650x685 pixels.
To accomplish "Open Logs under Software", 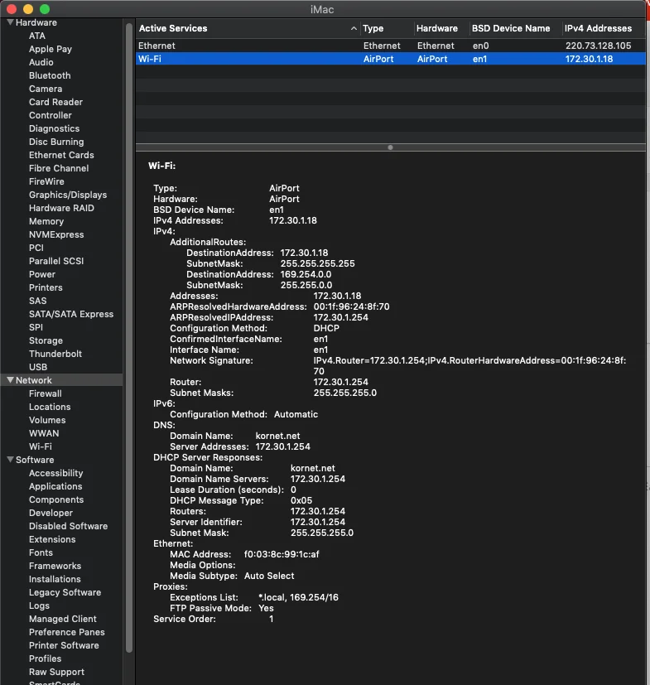I will pyautogui.click(x=39, y=605).
